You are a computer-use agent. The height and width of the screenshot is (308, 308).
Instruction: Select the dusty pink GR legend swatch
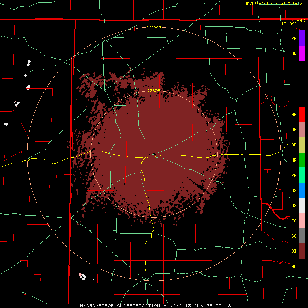302,130
